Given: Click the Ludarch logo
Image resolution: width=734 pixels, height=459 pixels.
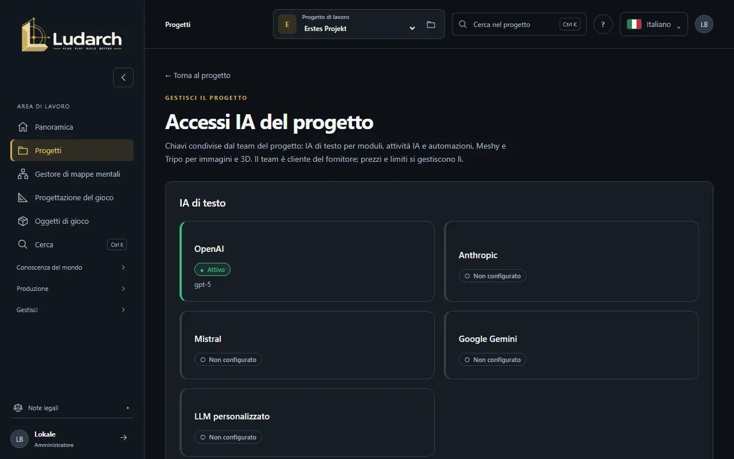Looking at the screenshot, I should [72, 34].
